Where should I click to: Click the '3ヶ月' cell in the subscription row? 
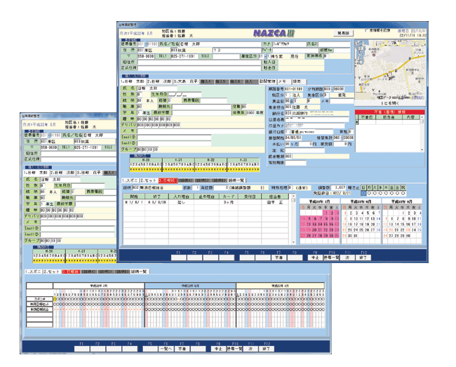pos(229,202)
